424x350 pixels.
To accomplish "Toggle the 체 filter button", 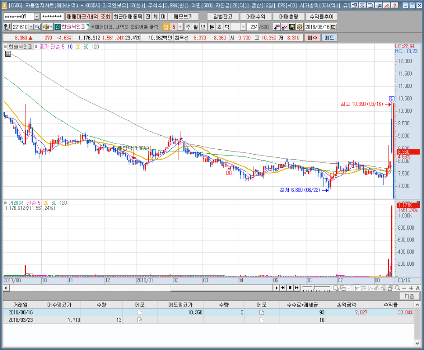I will coord(155,17).
